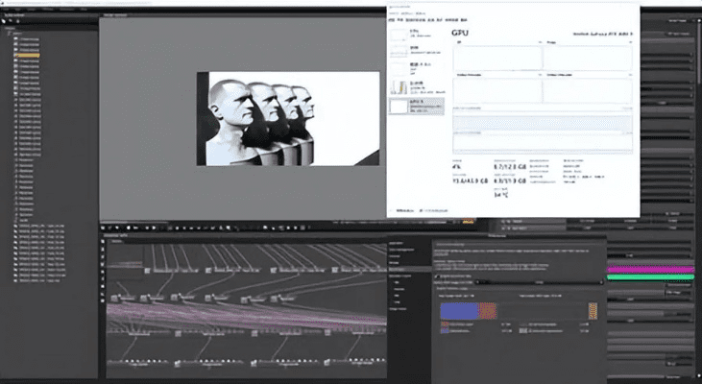The image size is (702, 384).
Task: Open the 3D engine dropdown on GPU graph
Action: click(x=457, y=44)
